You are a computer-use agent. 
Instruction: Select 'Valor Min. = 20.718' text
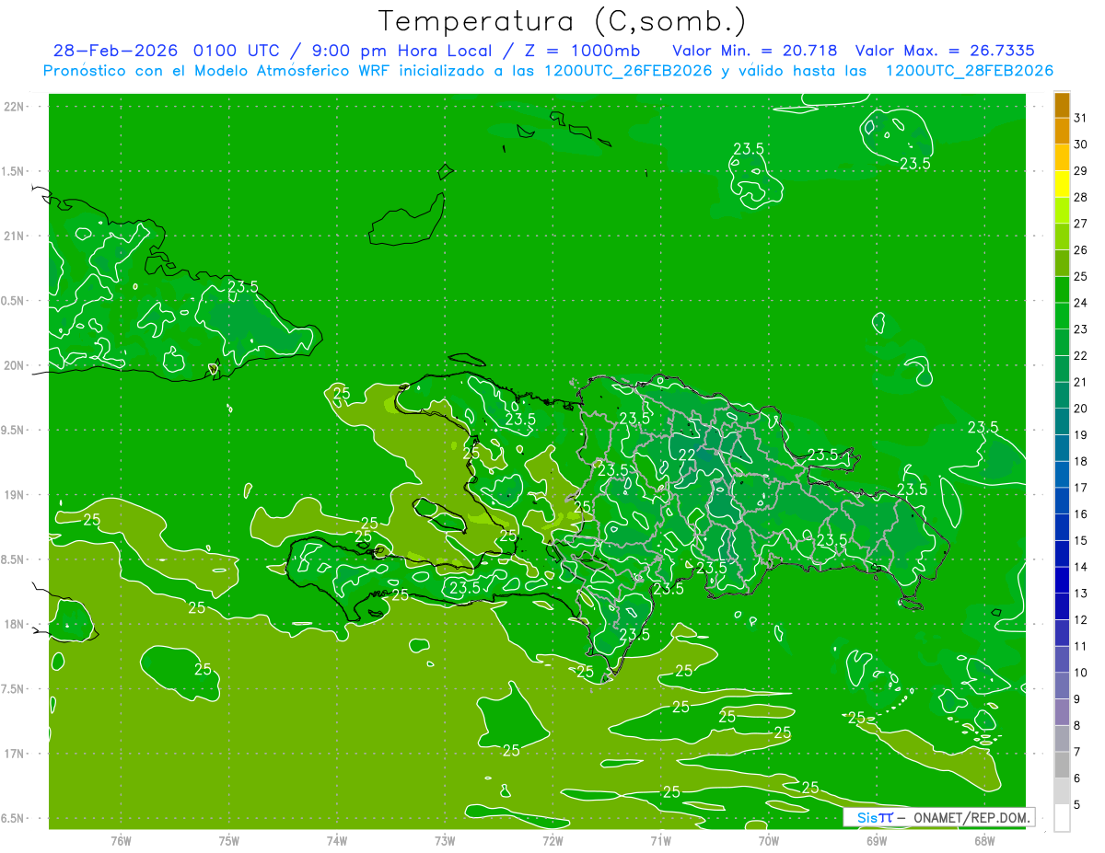point(755,51)
